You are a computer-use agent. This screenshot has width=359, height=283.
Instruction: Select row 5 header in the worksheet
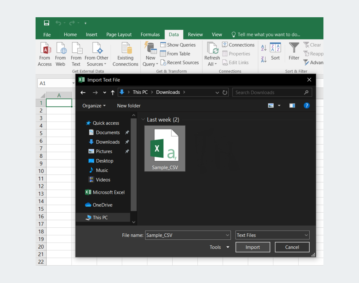pyautogui.click(x=41, y=133)
